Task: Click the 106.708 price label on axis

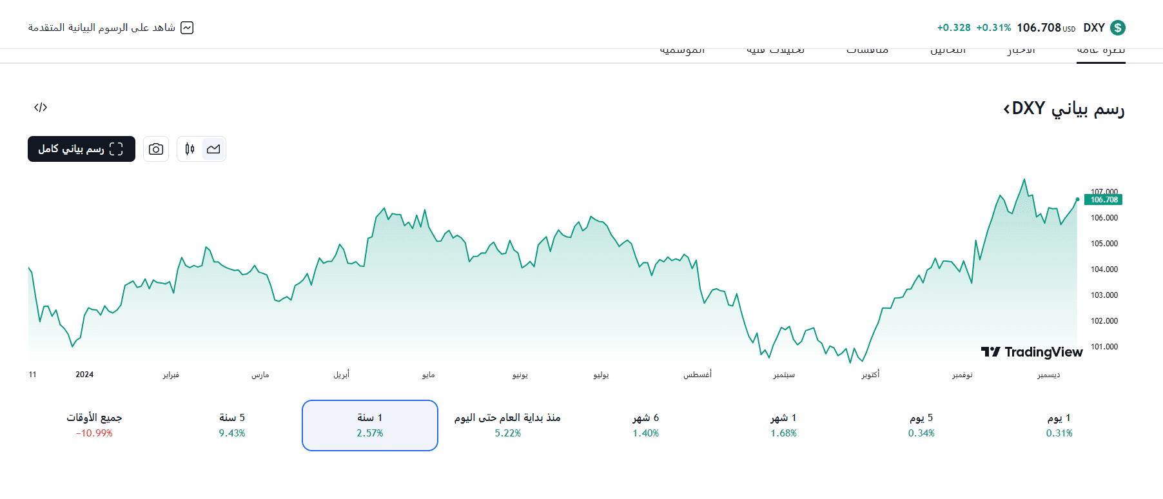Action: (x=1104, y=200)
